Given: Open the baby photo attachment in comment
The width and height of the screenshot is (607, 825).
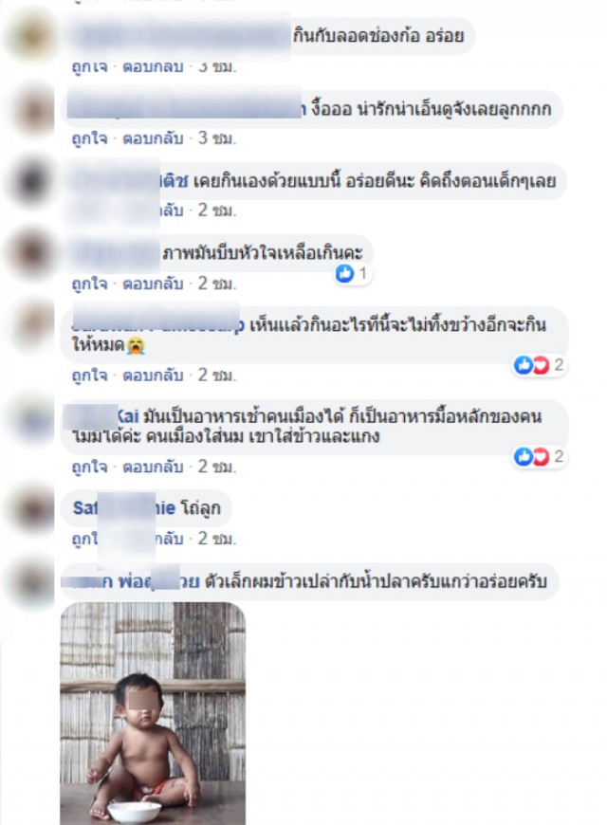Looking at the screenshot, I should point(153,713).
